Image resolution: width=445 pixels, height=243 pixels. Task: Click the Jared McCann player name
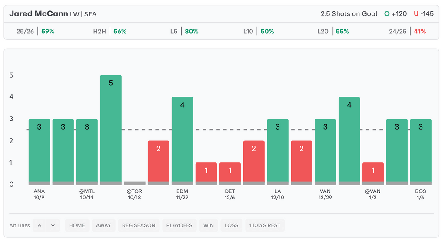39,14
